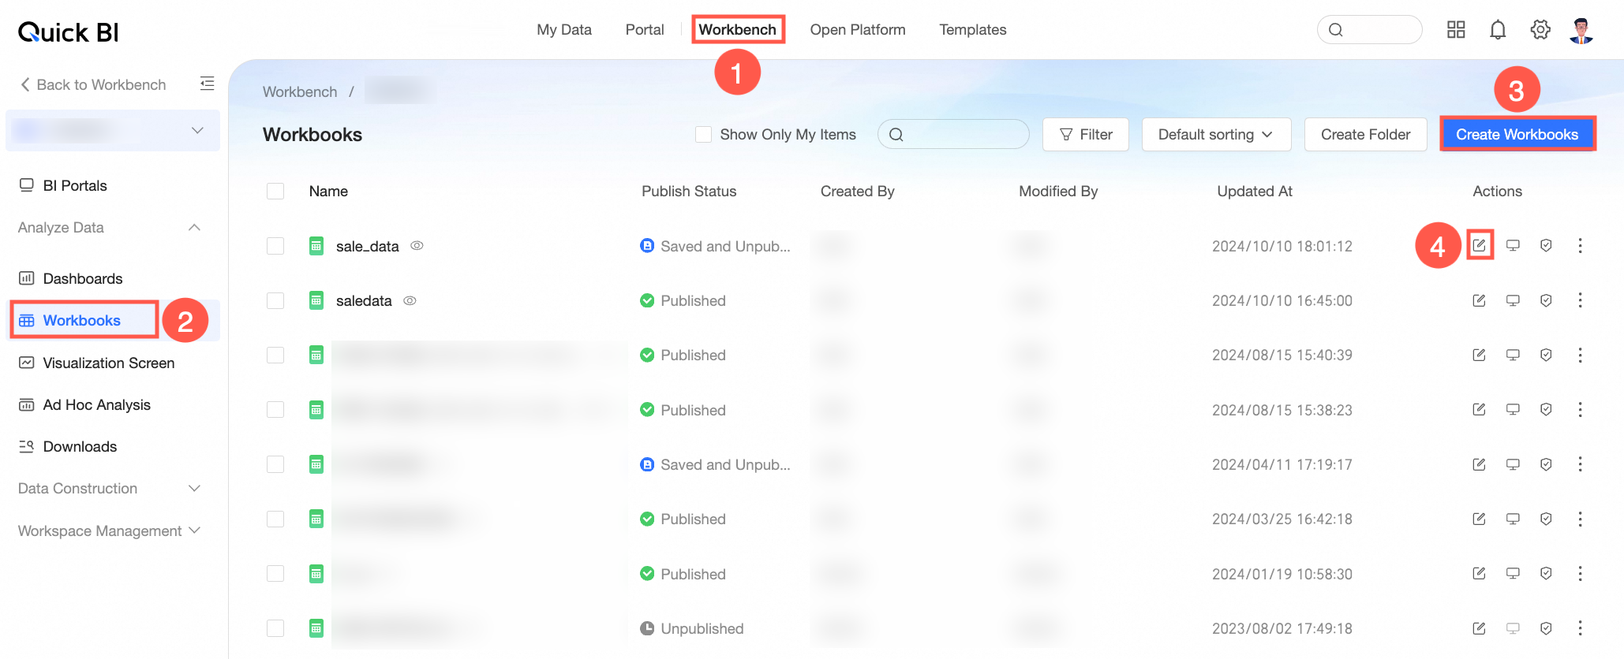Open Dashboards in the sidebar
This screenshot has height=659, width=1624.
point(82,278)
